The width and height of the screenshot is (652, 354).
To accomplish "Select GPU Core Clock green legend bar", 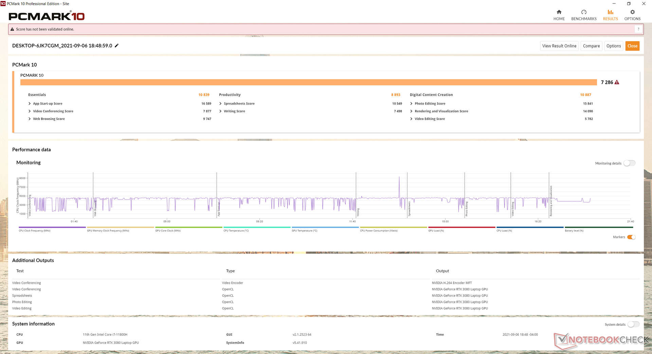I will [x=188, y=227].
